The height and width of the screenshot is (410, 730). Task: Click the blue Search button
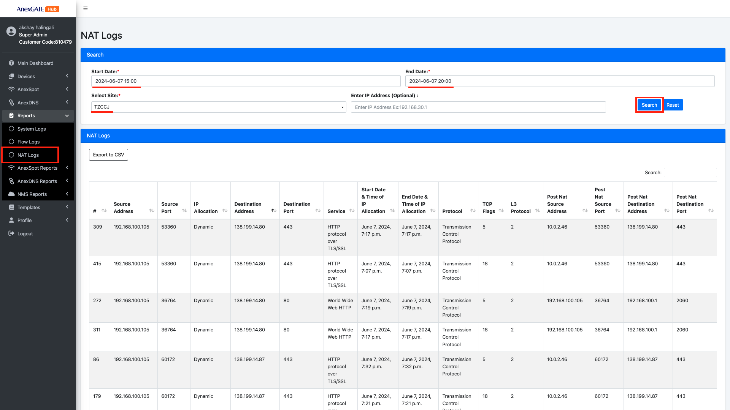pos(649,105)
